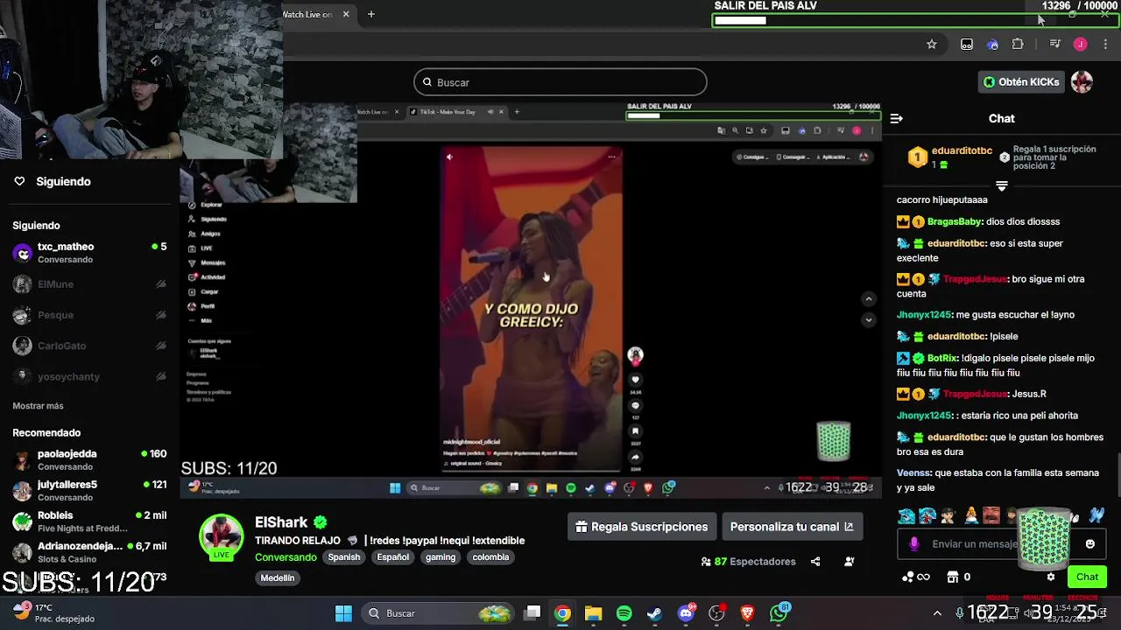Viewport: 1121px width, 630px height.
Task: Insert the first shark emote in quick emote row
Action: coord(906,515)
